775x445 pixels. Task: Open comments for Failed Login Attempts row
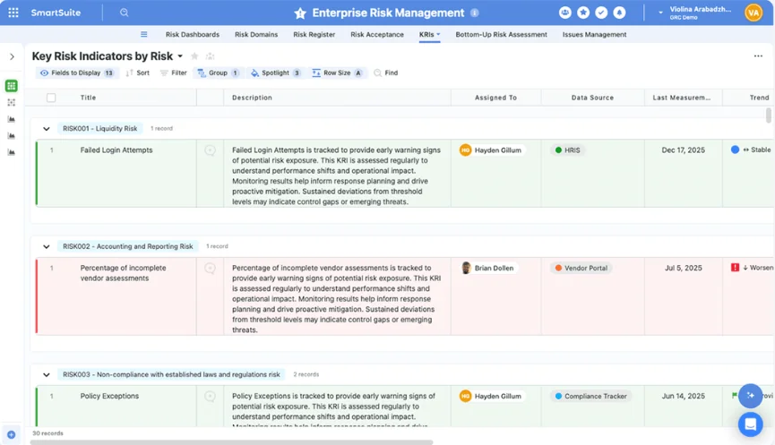[210, 150]
